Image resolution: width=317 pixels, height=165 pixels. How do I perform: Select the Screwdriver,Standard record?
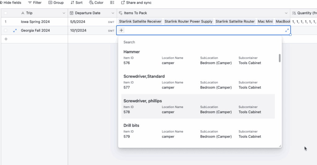click(x=198, y=82)
